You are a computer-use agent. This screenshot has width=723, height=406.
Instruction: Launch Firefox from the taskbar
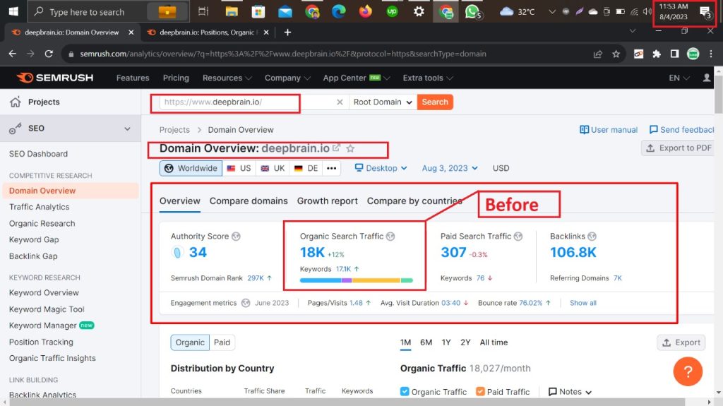(x=365, y=11)
